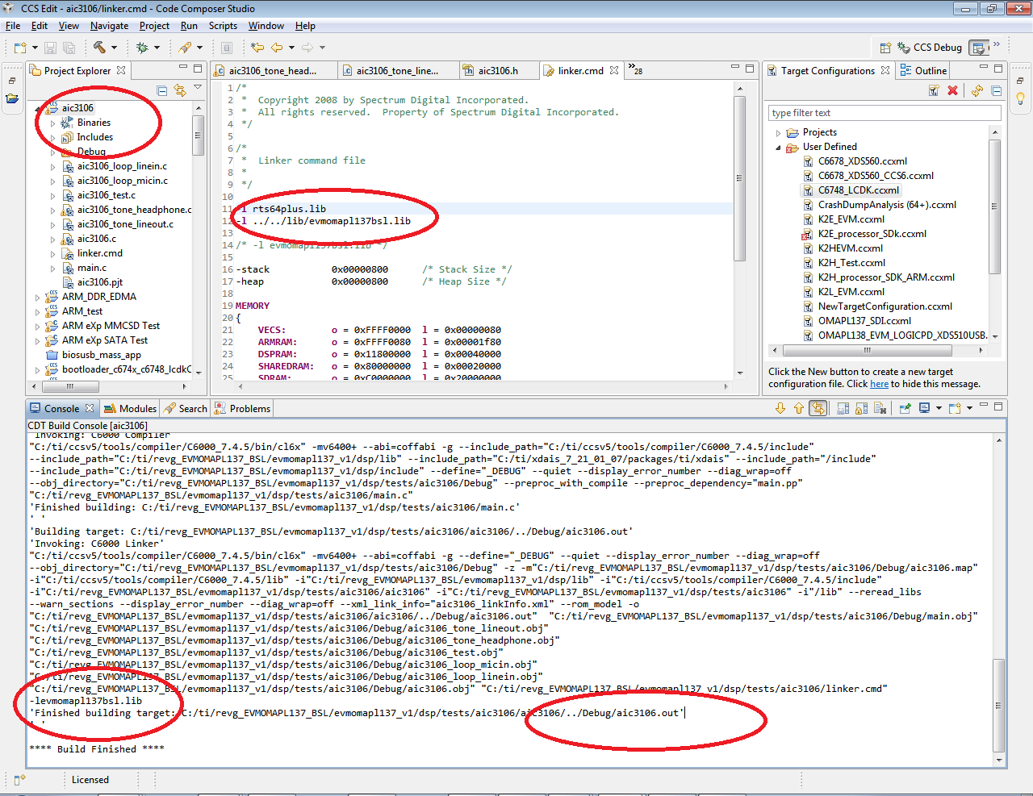Click the type filter text field

click(x=885, y=113)
